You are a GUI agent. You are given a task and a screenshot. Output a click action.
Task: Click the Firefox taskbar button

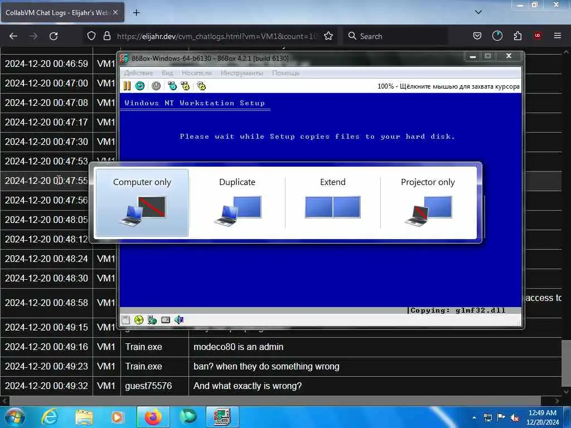pyautogui.click(x=153, y=417)
